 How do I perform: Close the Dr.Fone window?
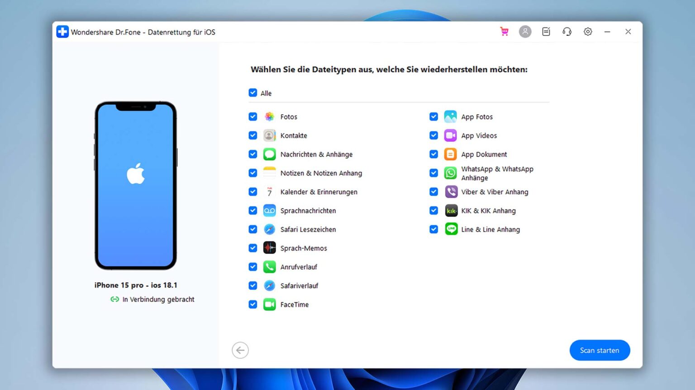tap(628, 32)
